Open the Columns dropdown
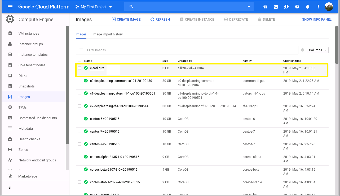The image size is (340, 196). click(317, 50)
